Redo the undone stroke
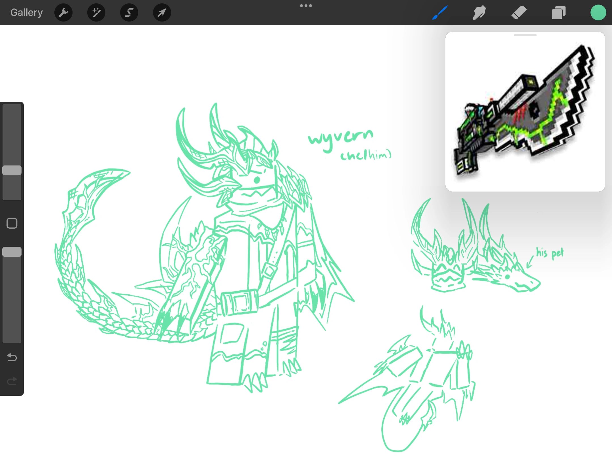This screenshot has height=459, width=612. pos(12,381)
